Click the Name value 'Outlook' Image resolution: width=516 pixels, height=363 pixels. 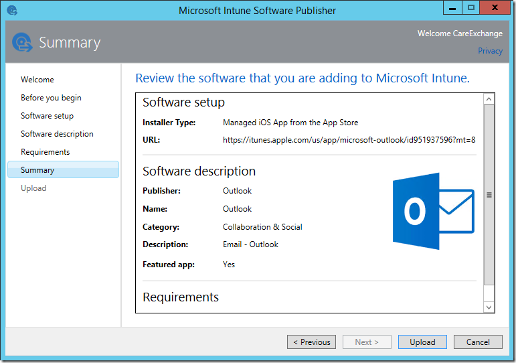coord(237,209)
